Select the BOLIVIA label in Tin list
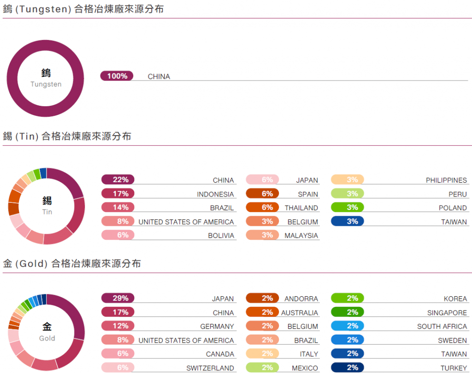Viewport: 472px width, 374px height. click(x=221, y=236)
